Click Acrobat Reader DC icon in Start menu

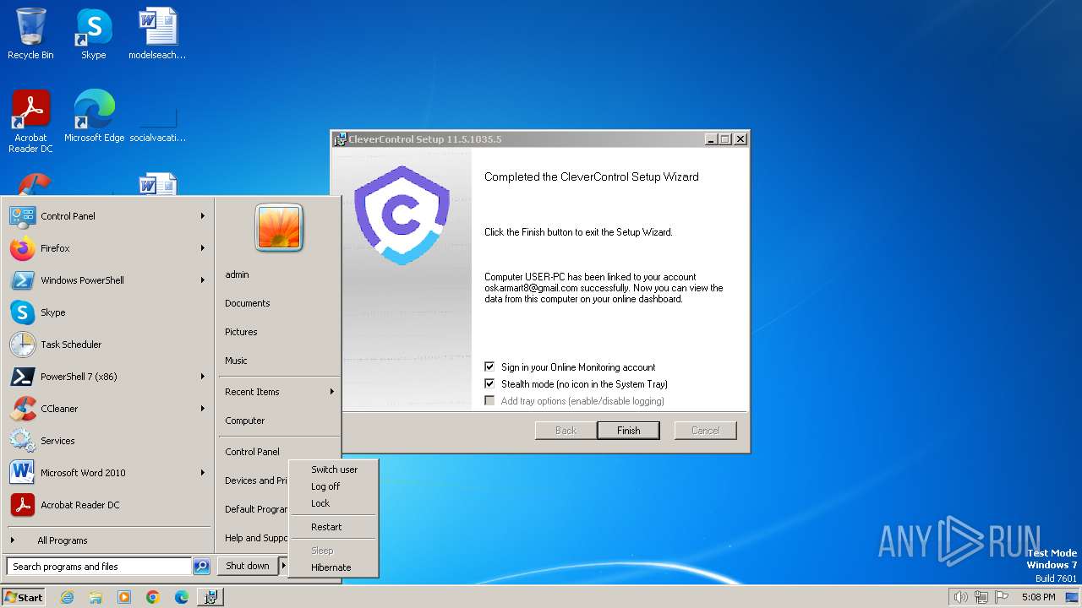click(x=23, y=505)
